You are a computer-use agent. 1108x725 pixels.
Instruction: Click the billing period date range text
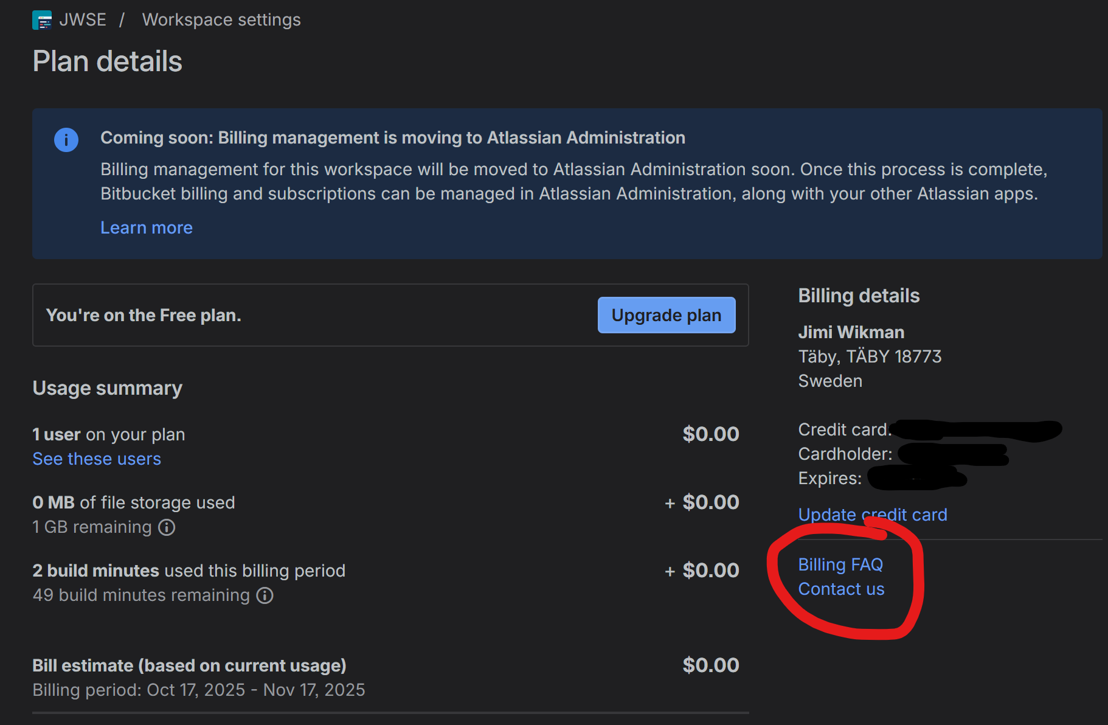tap(199, 690)
